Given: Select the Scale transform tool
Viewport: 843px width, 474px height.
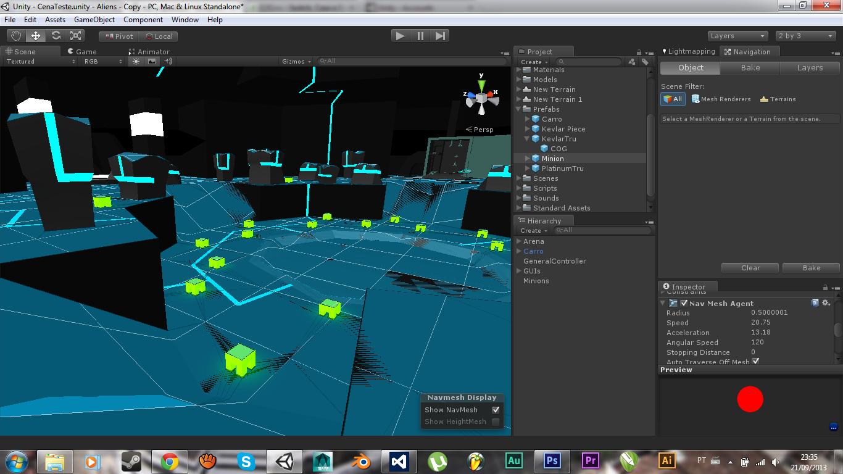Looking at the screenshot, I should pyautogui.click(x=75, y=36).
